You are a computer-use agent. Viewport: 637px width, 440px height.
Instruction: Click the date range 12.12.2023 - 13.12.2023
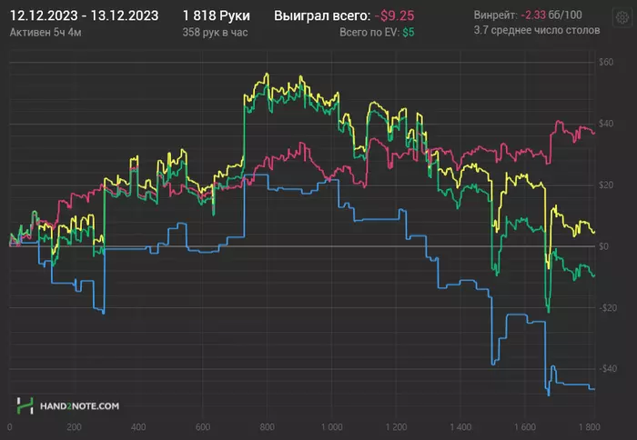coord(84,15)
